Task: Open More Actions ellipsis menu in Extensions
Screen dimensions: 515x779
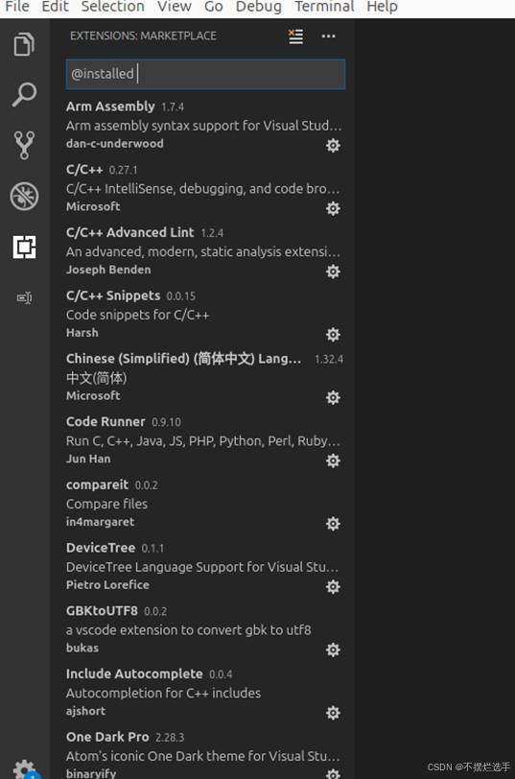Action: click(328, 36)
